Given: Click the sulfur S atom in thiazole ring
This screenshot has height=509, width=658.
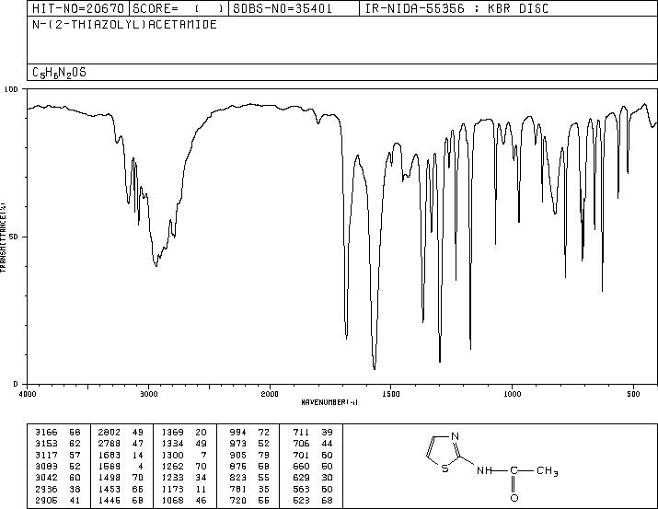Looking at the screenshot, I should (444, 468).
